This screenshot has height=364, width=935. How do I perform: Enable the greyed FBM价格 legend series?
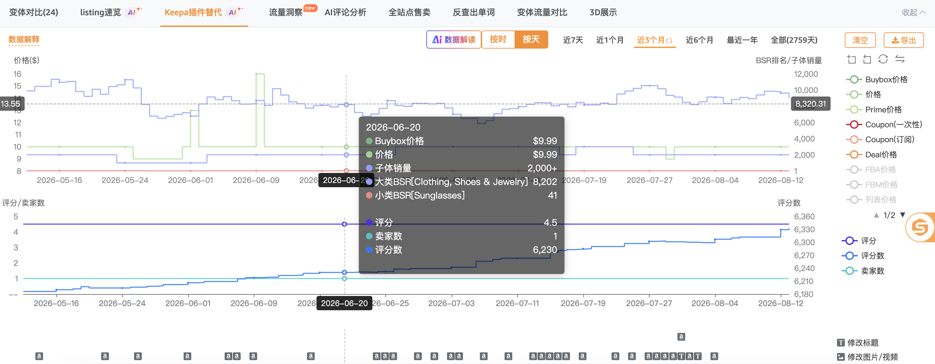871,185
